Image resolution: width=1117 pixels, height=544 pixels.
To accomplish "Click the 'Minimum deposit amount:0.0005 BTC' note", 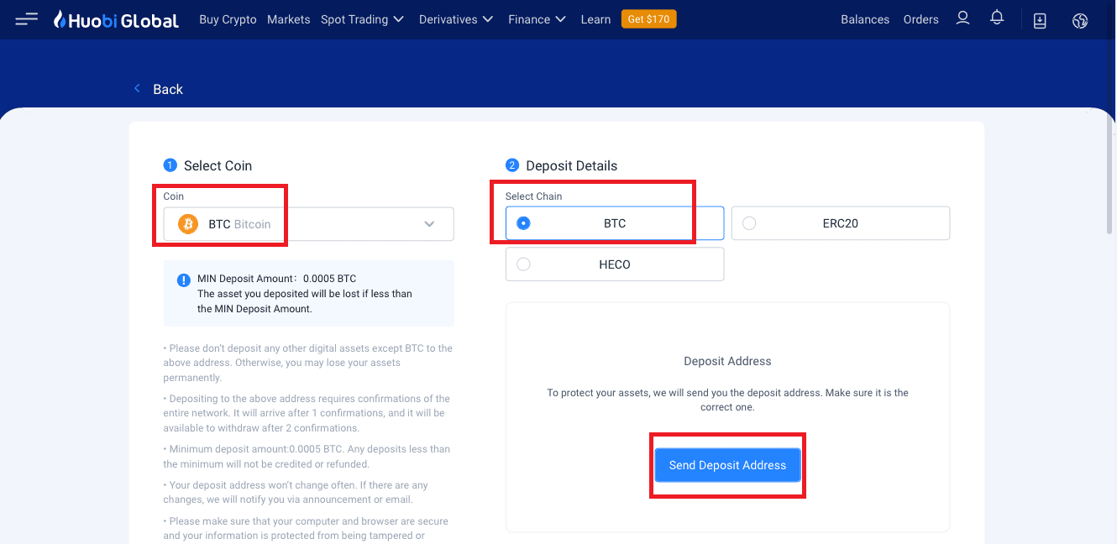I will [x=307, y=457].
